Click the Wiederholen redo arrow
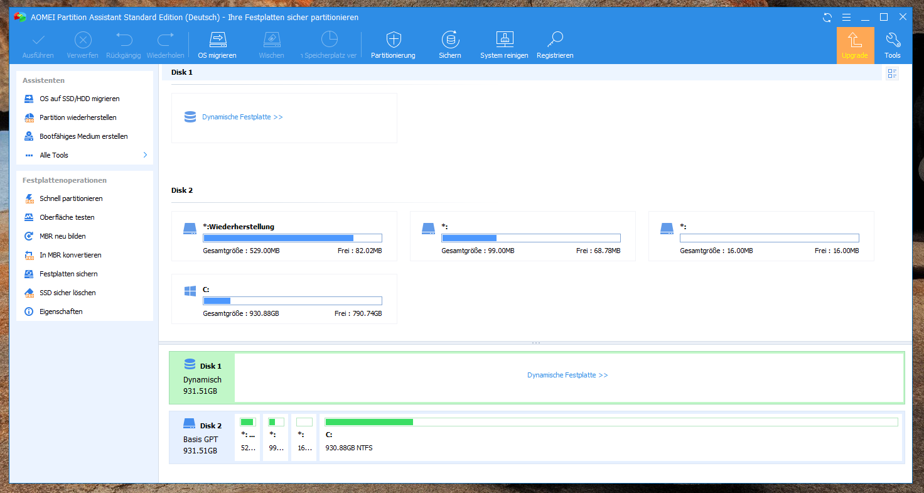The image size is (924, 493). [165, 41]
